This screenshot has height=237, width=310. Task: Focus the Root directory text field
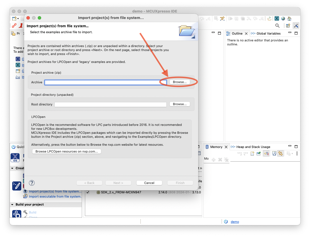[x=110, y=105]
